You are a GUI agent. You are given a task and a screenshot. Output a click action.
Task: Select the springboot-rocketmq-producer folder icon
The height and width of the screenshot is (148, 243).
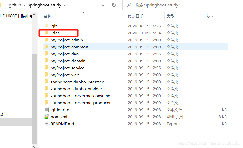tap(46, 103)
